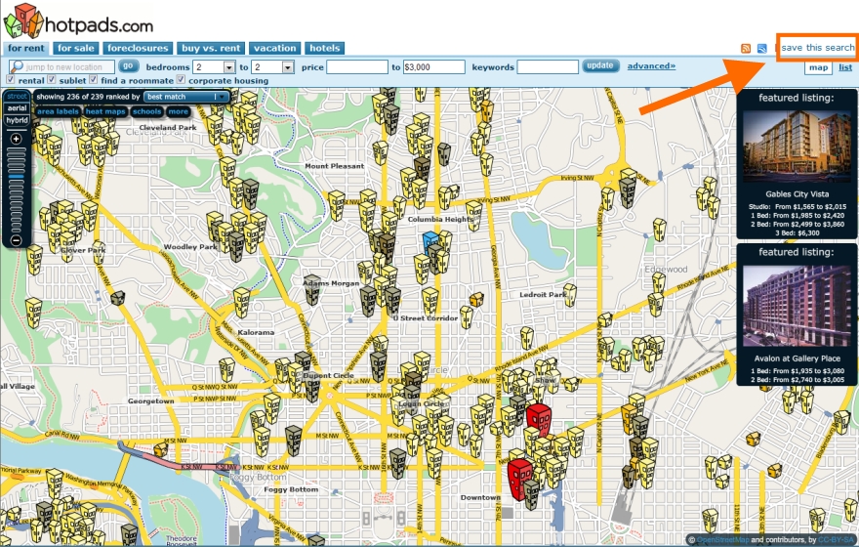
Task: Open the Gables City Vista listing photo
Action: [x=798, y=147]
